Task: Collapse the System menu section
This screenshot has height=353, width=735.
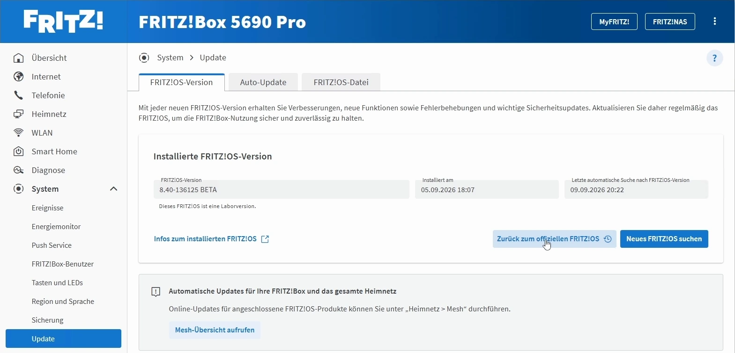Action: click(x=113, y=189)
